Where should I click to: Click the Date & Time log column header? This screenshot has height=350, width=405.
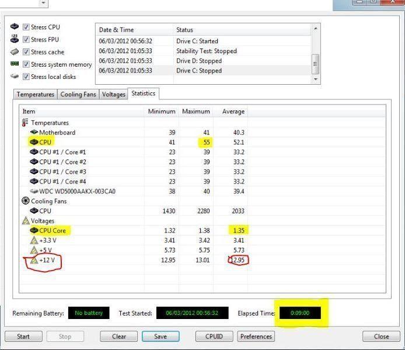tap(134, 30)
